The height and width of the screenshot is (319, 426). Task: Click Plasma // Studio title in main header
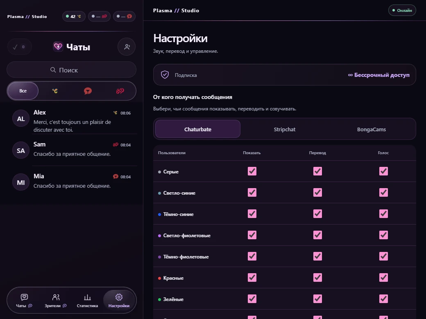176,11
